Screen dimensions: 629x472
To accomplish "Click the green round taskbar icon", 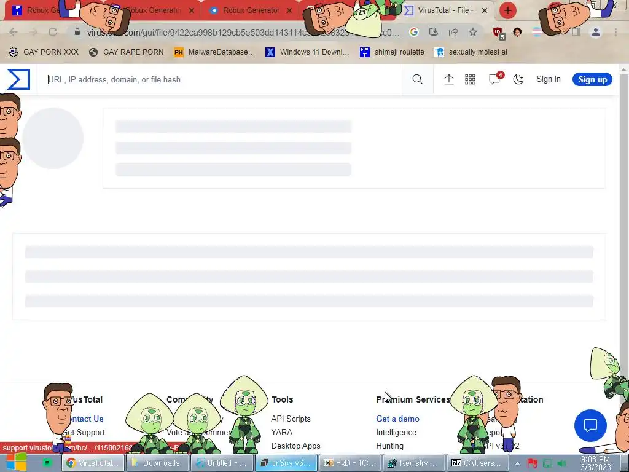I will point(47,463).
